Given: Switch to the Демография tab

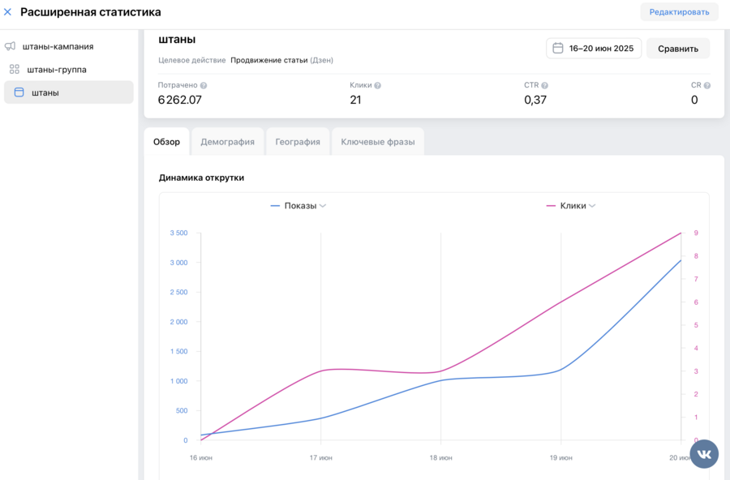Looking at the screenshot, I should pyautogui.click(x=227, y=142).
